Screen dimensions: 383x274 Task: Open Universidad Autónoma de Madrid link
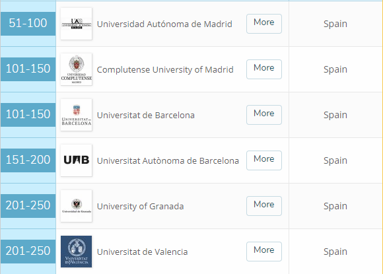point(164,24)
